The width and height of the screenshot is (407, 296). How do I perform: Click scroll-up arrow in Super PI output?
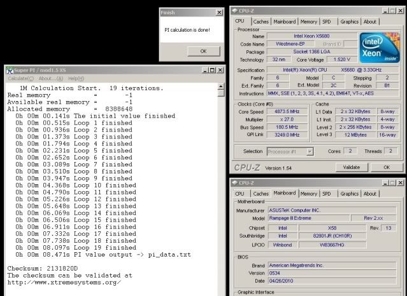pos(220,87)
